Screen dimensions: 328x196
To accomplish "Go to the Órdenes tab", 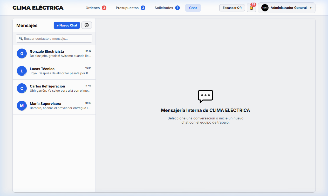I will click(96, 8).
